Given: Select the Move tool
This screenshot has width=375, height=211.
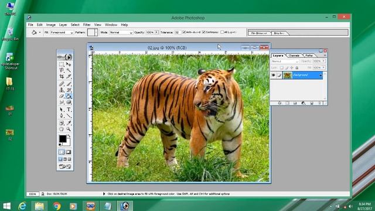Looking at the screenshot, I should pos(69,64).
